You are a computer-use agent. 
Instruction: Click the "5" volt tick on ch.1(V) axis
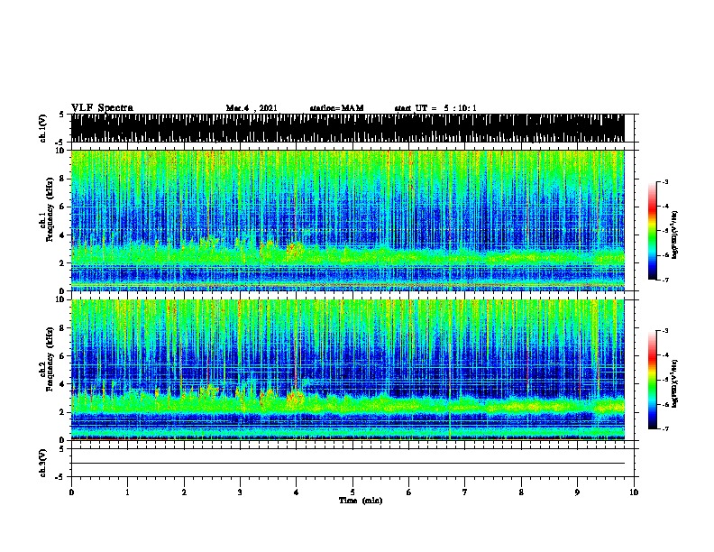point(61,115)
